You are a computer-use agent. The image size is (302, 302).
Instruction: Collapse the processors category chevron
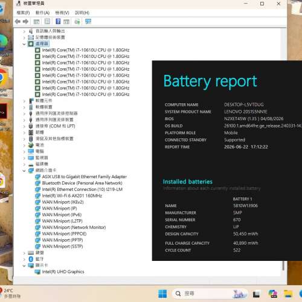tap(24, 44)
